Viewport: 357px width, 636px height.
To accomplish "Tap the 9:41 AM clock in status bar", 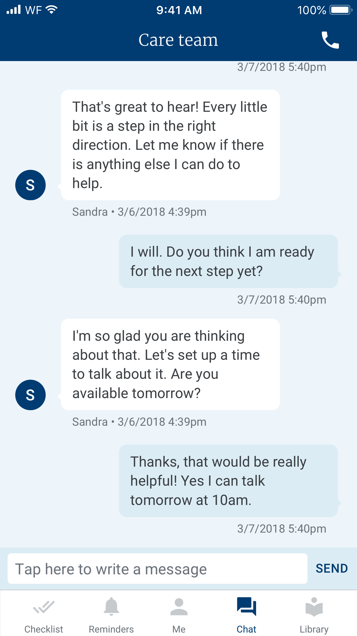I will pyautogui.click(x=179, y=10).
